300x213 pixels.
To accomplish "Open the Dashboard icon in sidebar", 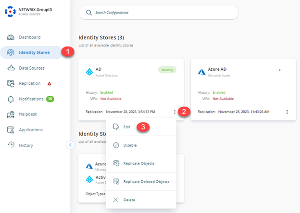I will [11, 37].
